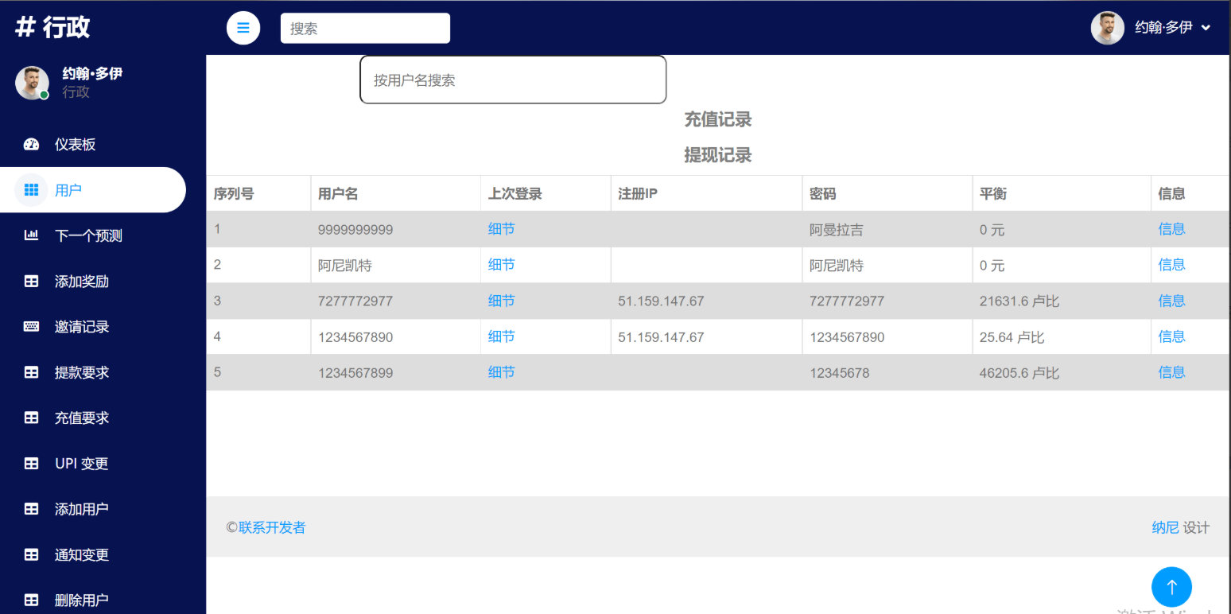Open 信息 link for user 1234567899

1171,372
